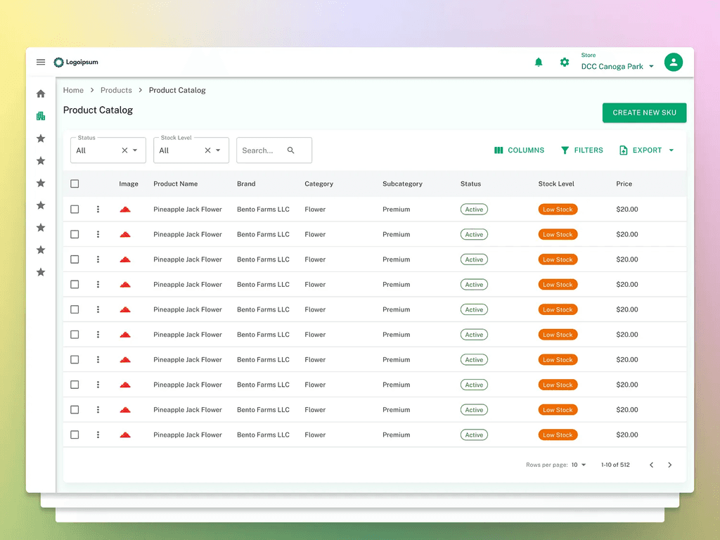Image resolution: width=720 pixels, height=540 pixels.
Task: Check the third product row checkbox
Action: [75, 259]
